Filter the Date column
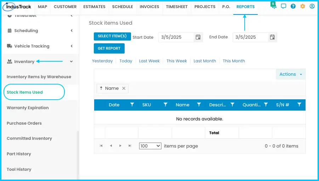Screen dimensions: 319x181 pos(132,105)
